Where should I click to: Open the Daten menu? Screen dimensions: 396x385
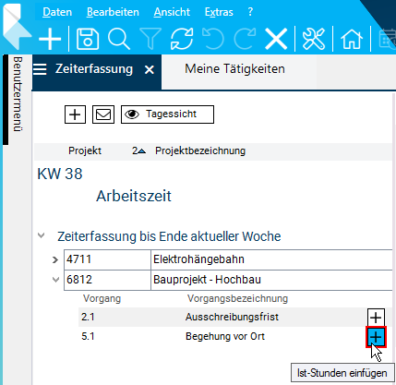tap(57, 12)
